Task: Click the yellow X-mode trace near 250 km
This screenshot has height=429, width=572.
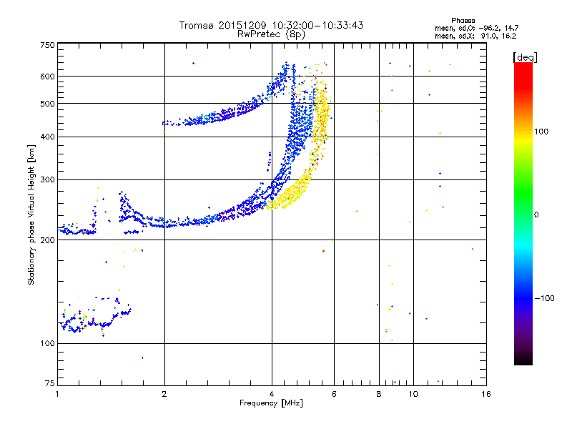Action: coord(290,193)
